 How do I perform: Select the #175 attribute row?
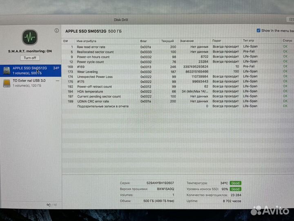pyautogui.click(x=178, y=81)
